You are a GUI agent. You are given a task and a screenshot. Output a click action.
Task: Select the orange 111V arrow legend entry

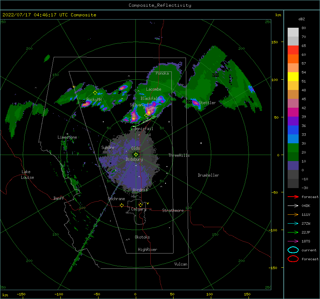point(293,214)
